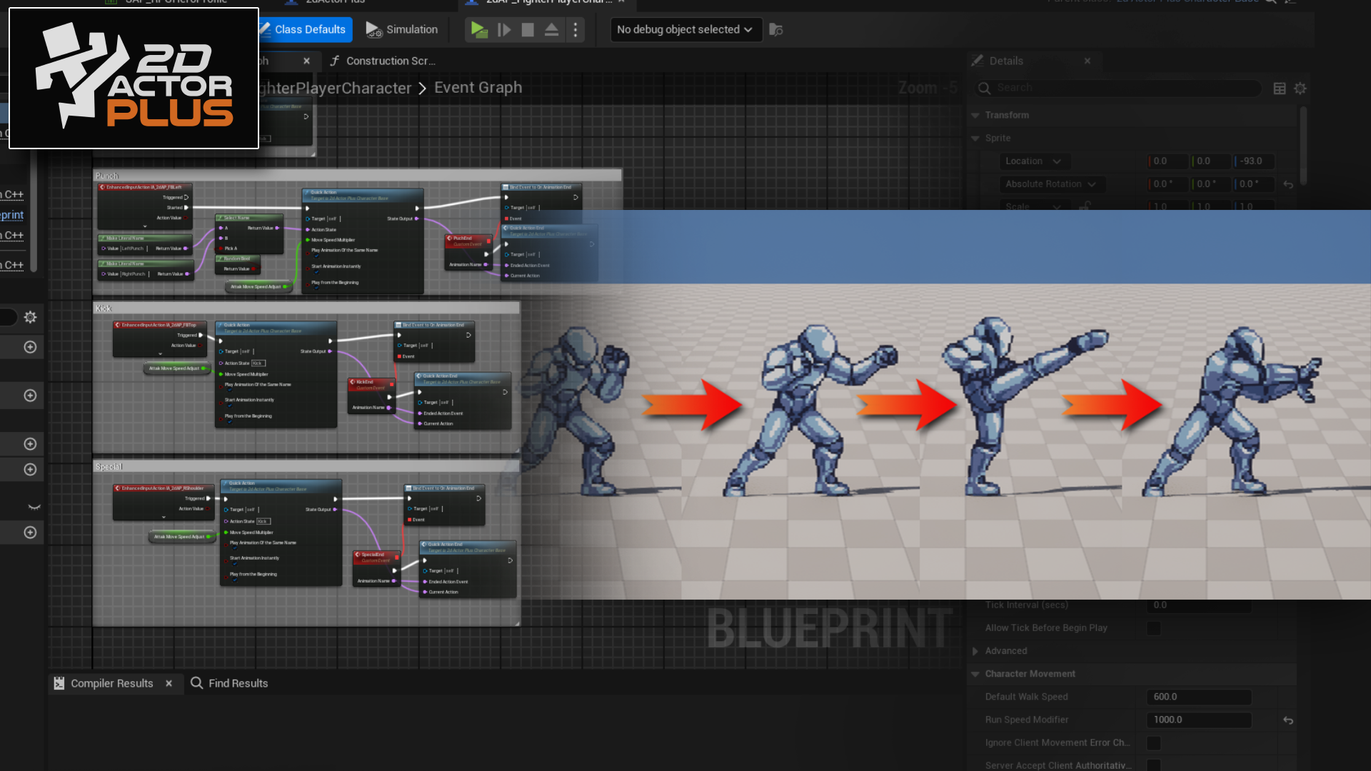
Task: Select the Compiler Results tab
Action: pyautogui.click(x=111, y=683)
